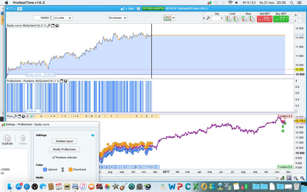Pick the Uptrend blue color swatch
The width and height of the screenshot is (307, 192).
45,169
